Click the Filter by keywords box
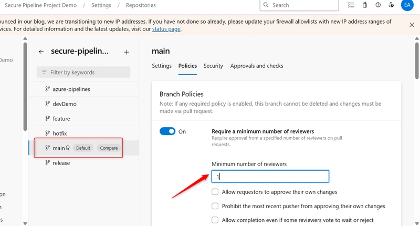The height and width of the screenshot is (226, 420). pyautogui.click(x=83, y=72)
